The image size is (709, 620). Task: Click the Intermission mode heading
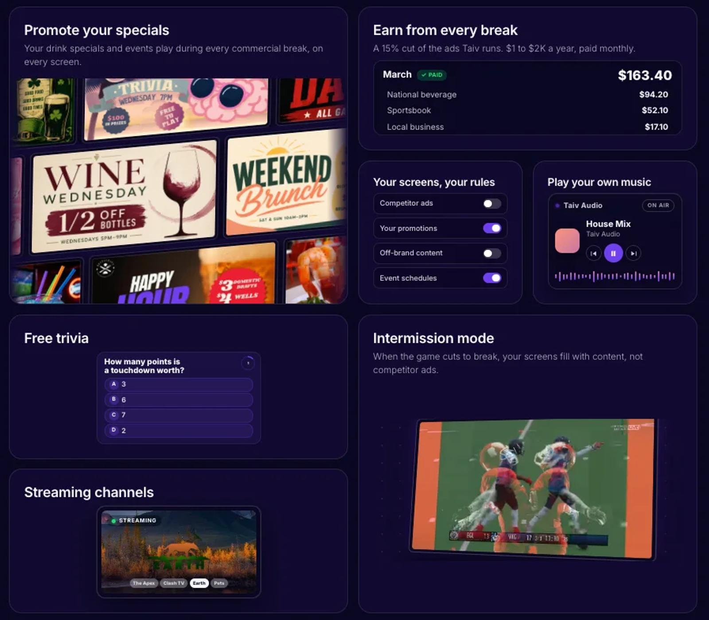tap(433, 338)
